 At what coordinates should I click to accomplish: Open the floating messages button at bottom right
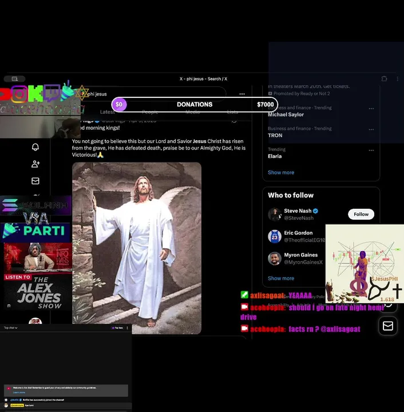(x=388, y=326)
